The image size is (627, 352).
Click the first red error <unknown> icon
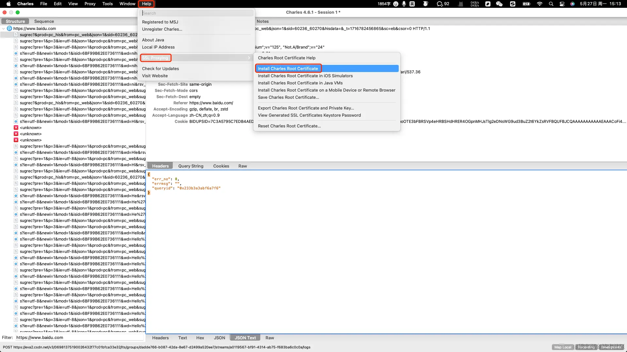click(16, 127)
